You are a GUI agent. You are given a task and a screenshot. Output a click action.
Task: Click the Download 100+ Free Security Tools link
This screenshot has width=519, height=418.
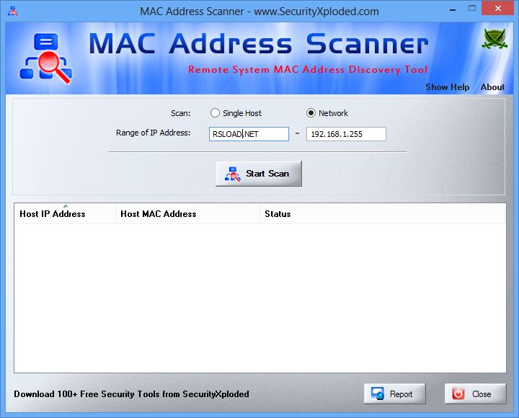[x=131, y=393]
